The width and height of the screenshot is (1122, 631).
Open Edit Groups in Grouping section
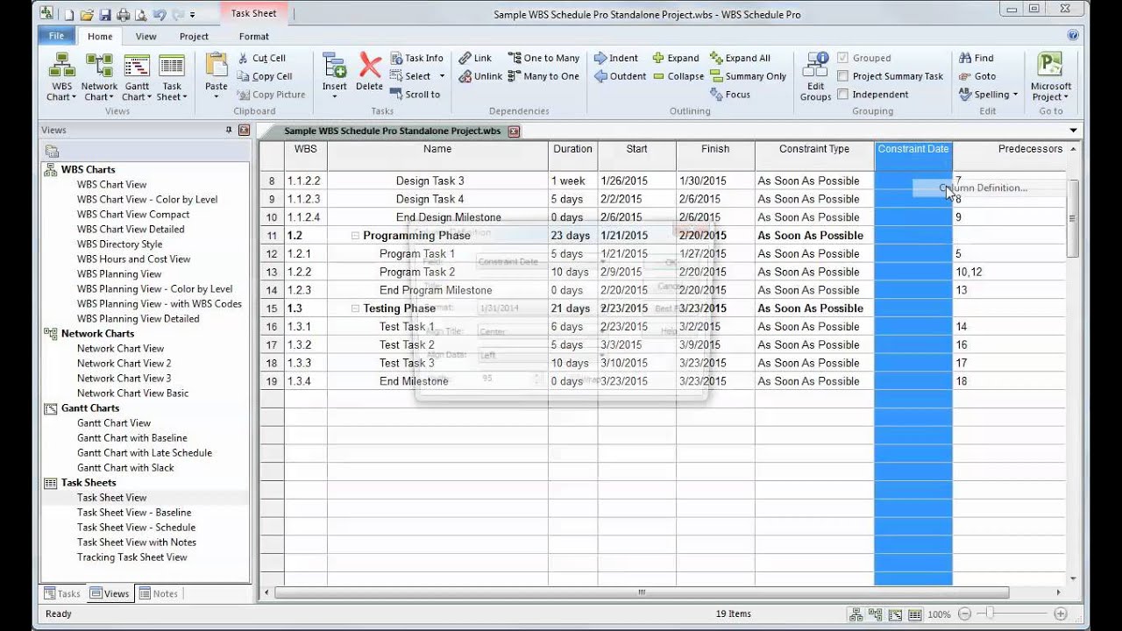815,76
